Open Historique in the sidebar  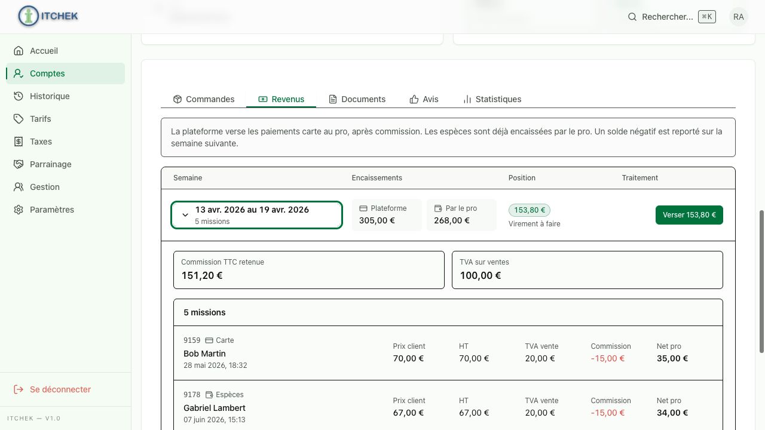(66, 96)
